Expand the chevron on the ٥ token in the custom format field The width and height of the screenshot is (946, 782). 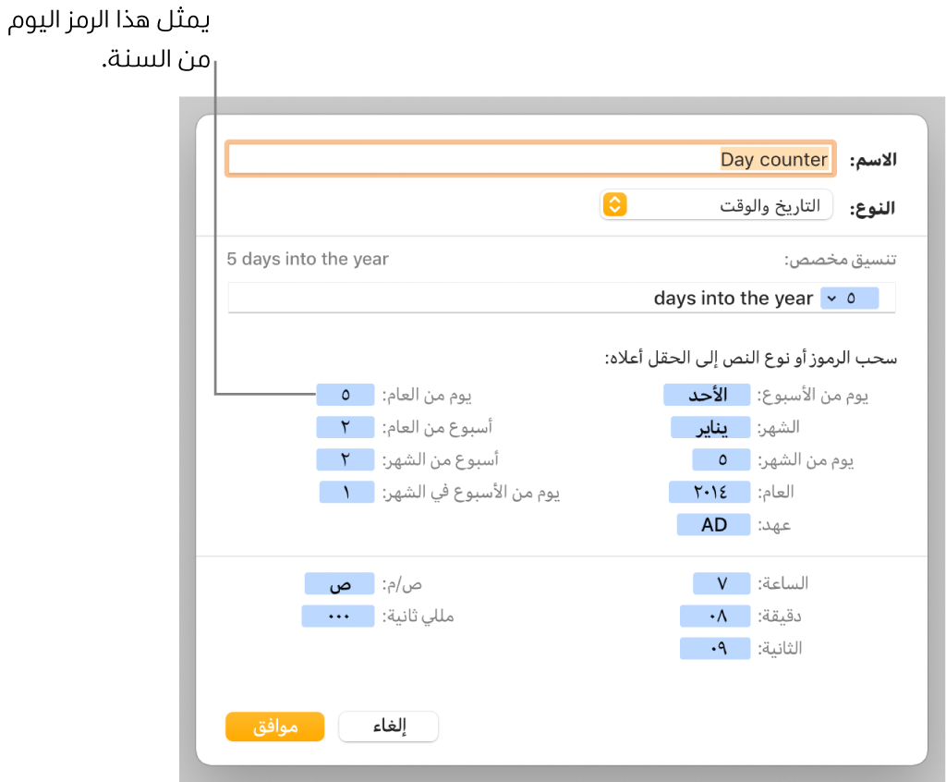(832, 299)
